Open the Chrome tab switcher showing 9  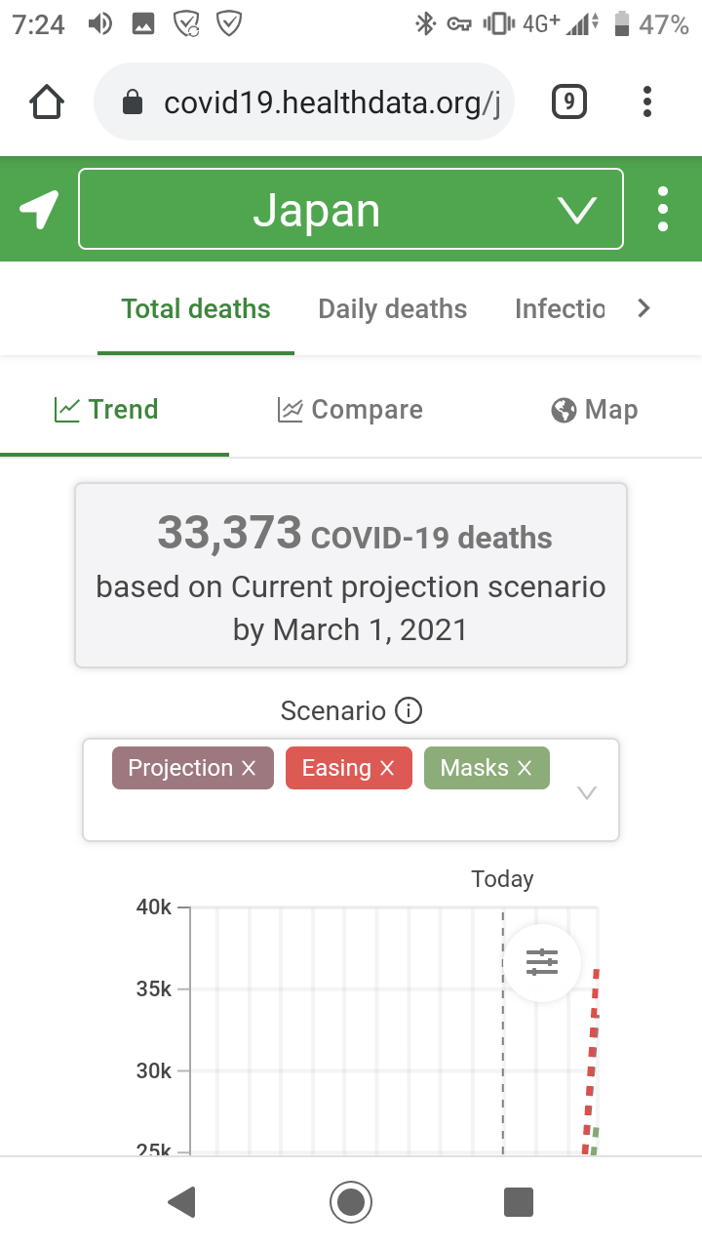(569, 101)
